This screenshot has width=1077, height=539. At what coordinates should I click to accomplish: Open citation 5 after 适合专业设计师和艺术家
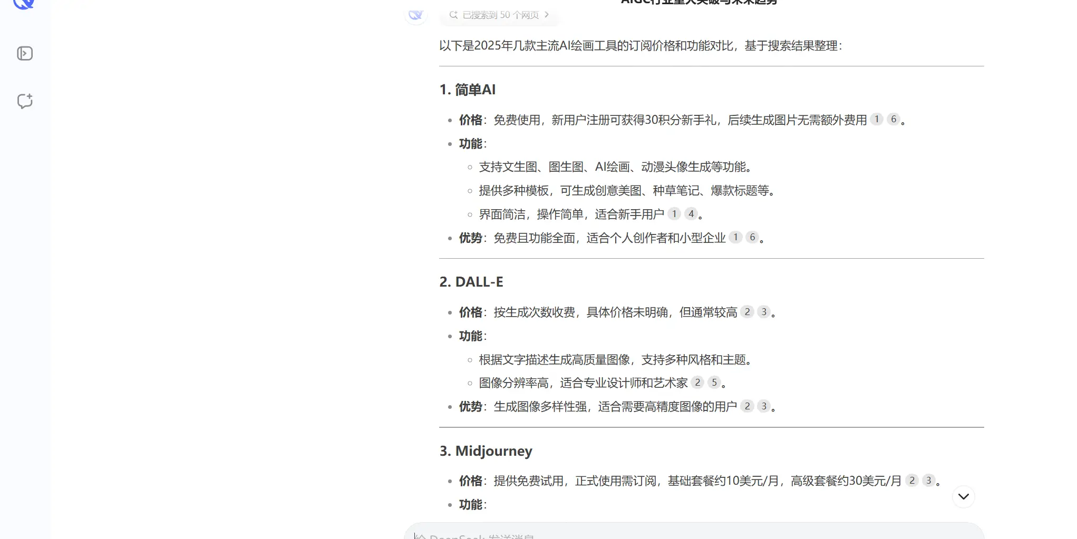coord(715,383)
